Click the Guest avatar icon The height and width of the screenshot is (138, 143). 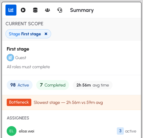point(10,58)
